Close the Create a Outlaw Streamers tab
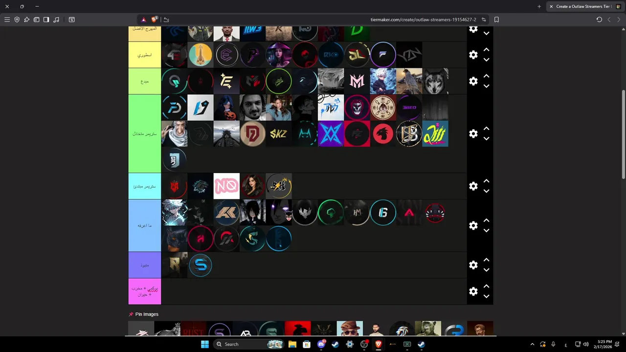This screenshot has width=626, height=352. pos(551,6)
